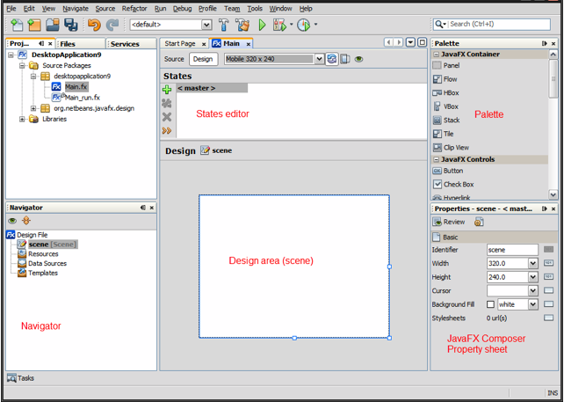Click the Open Project toolbar icon

53,25
